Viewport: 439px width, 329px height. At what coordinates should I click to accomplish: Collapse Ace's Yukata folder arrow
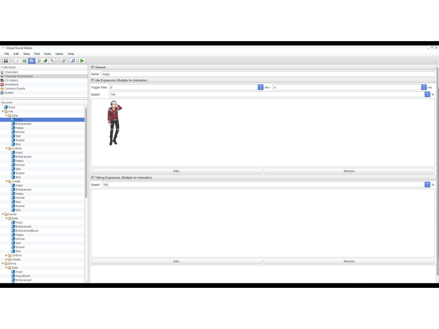click(6, 181)
